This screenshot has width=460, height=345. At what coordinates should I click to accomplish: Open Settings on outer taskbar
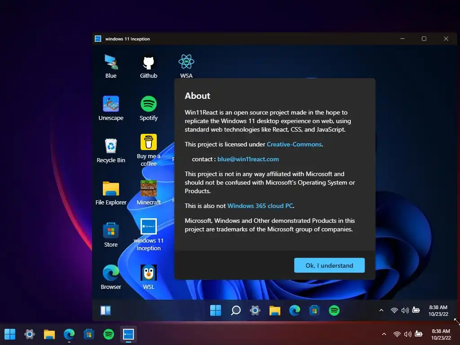29,334
